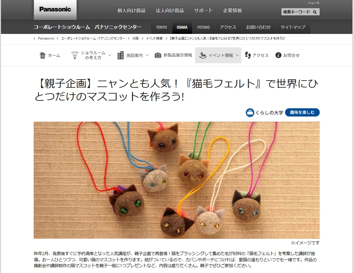Switch to the FUTAKO tab

pos(203,27)
